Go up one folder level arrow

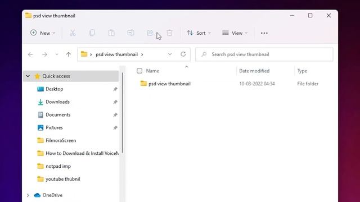click(69, 54)
